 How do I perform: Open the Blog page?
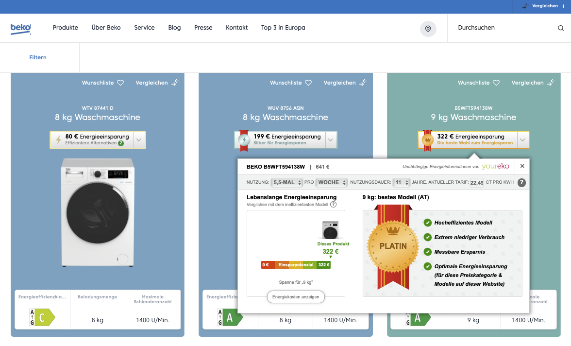pyautogui.click(x=174, y=28)
